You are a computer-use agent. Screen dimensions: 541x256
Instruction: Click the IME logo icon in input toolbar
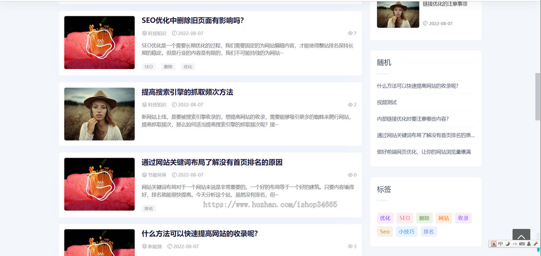494,244
